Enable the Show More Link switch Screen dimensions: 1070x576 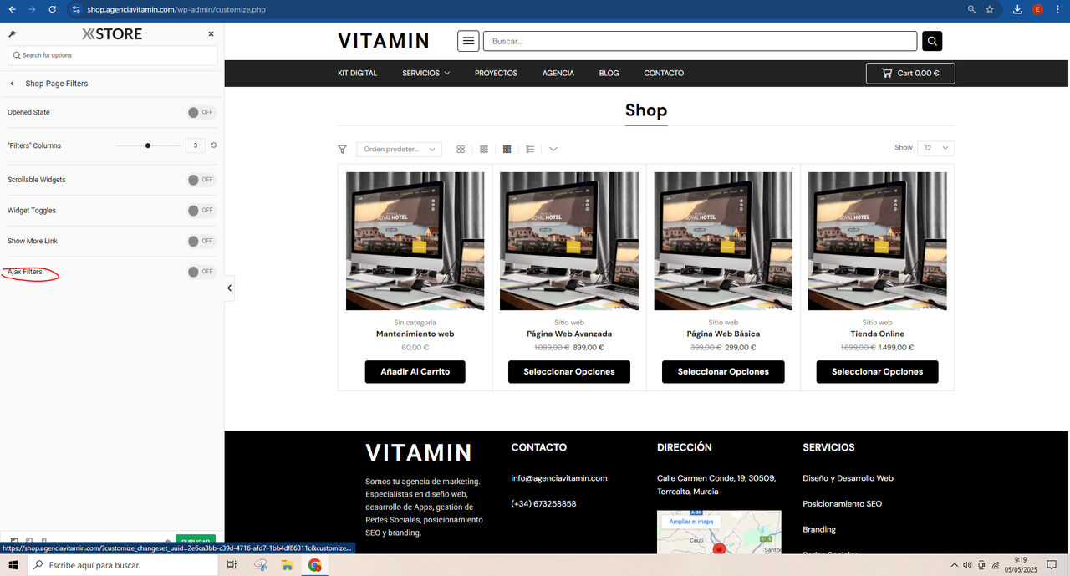pyautogui.click(x=201, y=241)
